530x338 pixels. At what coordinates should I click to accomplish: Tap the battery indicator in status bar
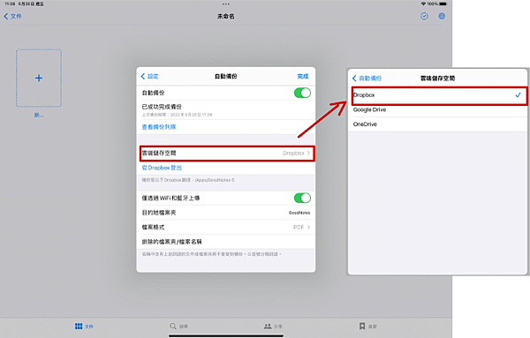pos(443,4)
